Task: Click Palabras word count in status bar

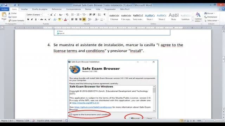Action: (22, 121)
